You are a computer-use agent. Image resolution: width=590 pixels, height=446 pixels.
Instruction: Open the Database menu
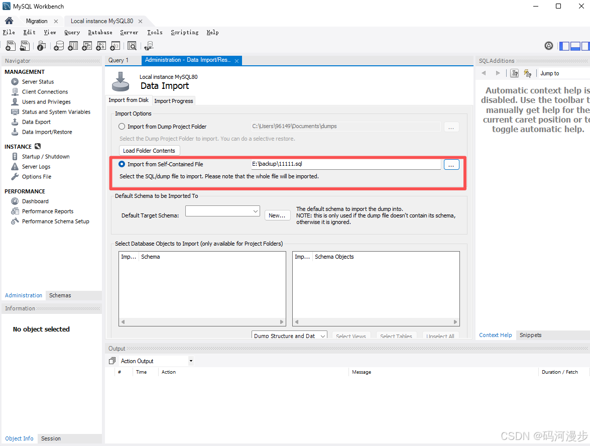(100, 32)
